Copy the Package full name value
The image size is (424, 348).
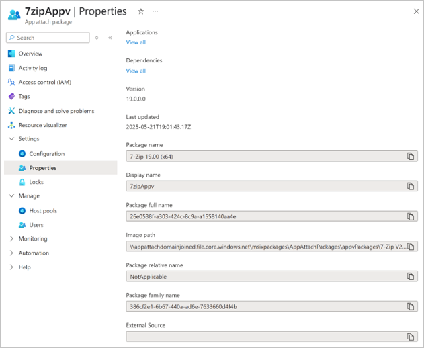pos(411,216)
